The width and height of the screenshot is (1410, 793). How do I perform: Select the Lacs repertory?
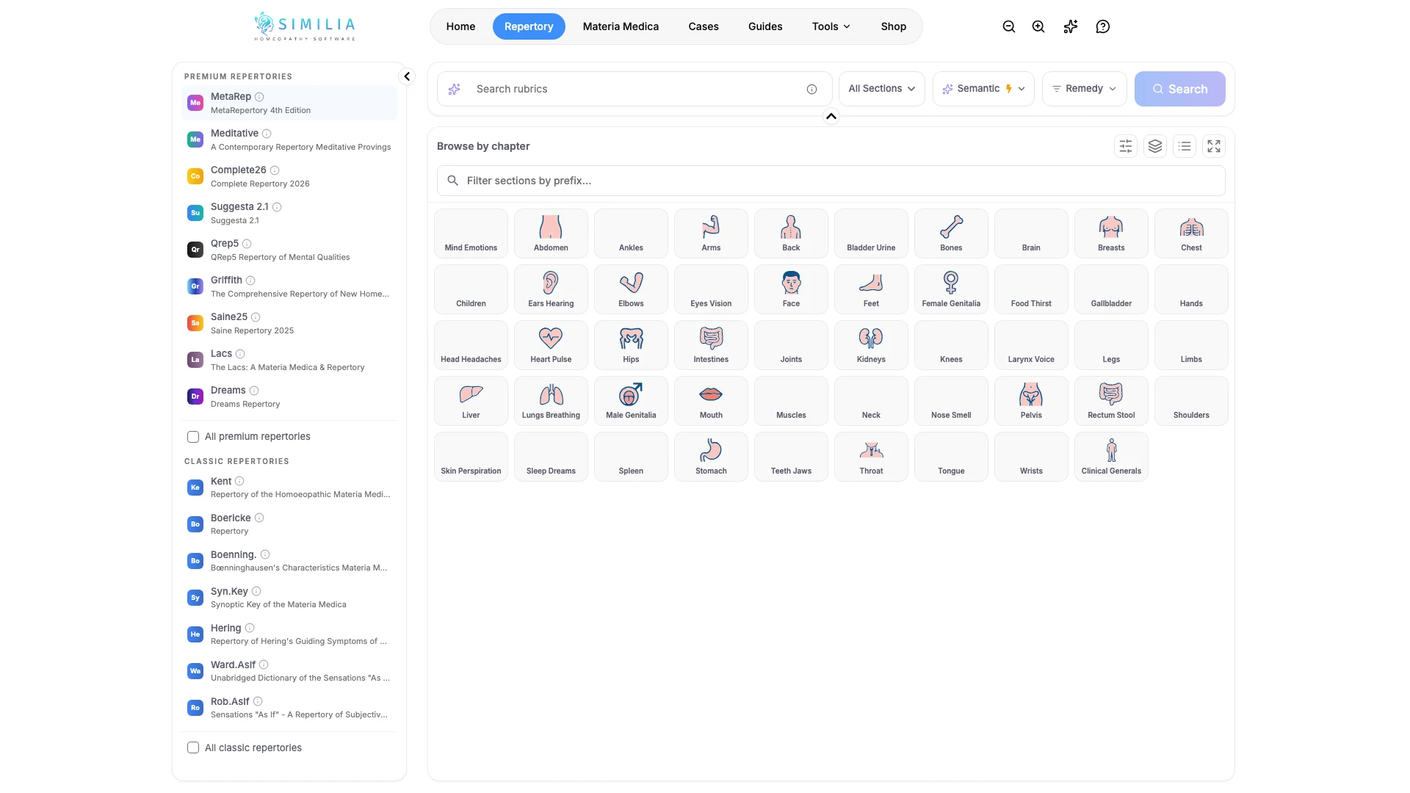[x=289, y=360]
